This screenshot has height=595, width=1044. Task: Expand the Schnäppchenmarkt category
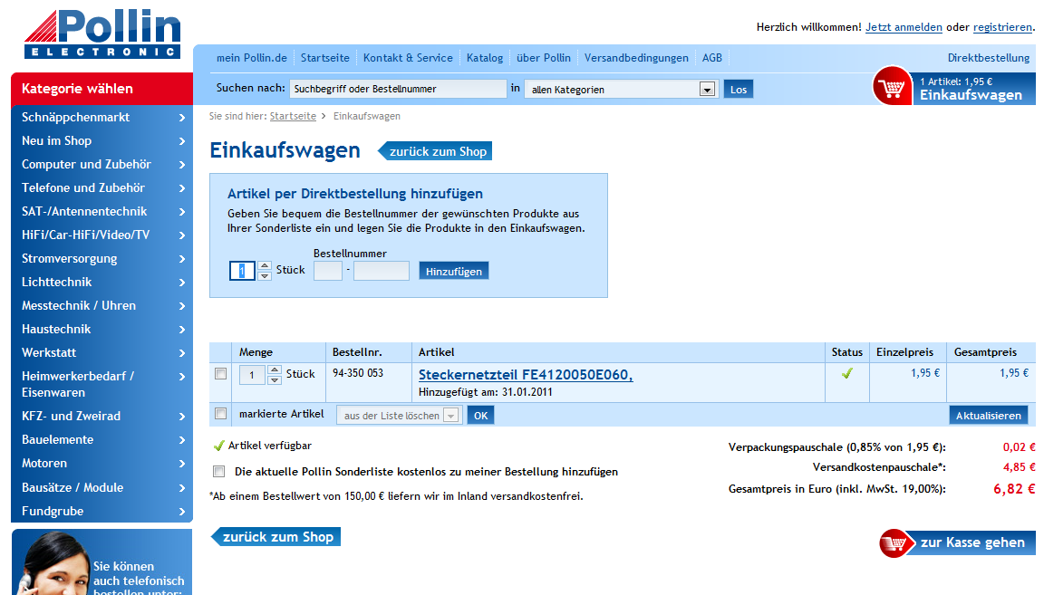tap(101, 117)
